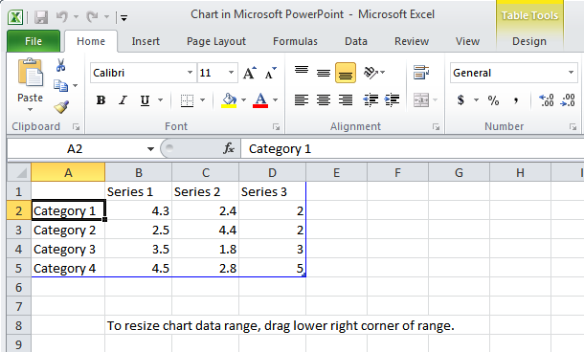Click the Insert Function fx button
The image size is (584, 352).
tap(229, 149)
